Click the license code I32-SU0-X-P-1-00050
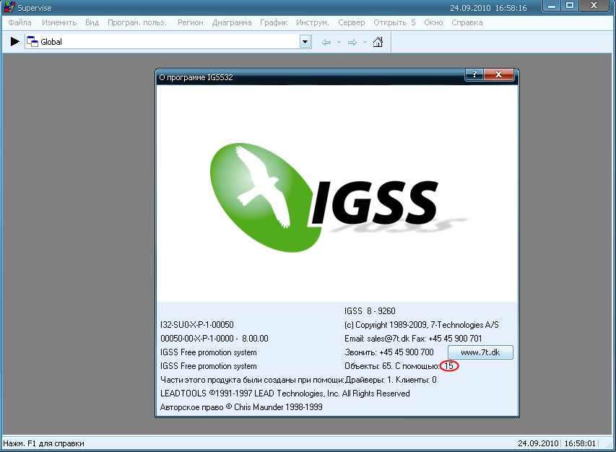The width and height of the screenshot is (616, 452). 197,325
